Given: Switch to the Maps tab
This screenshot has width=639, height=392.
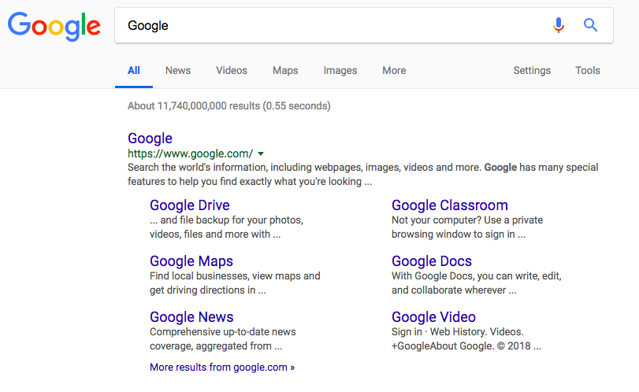Looking at the screenshot, I should [285, 70].
